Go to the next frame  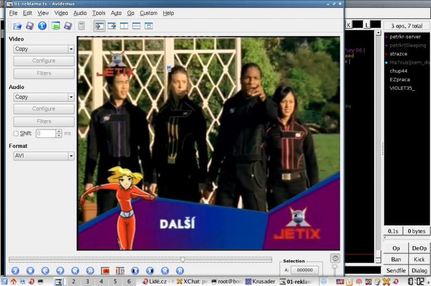point(60,271)
